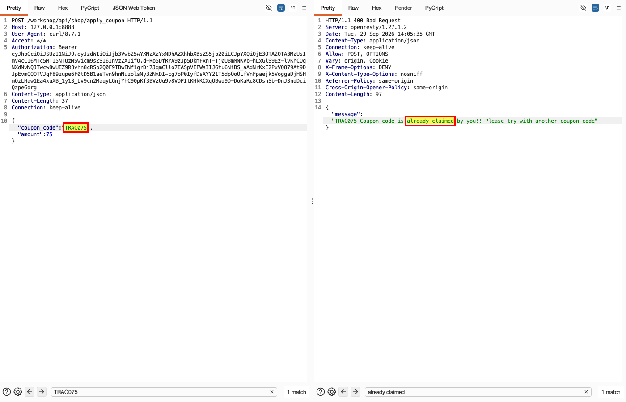Clear the 'already claimed' search field
The width and height of the screenshot is (626, 402).
[x=586, y=392]
